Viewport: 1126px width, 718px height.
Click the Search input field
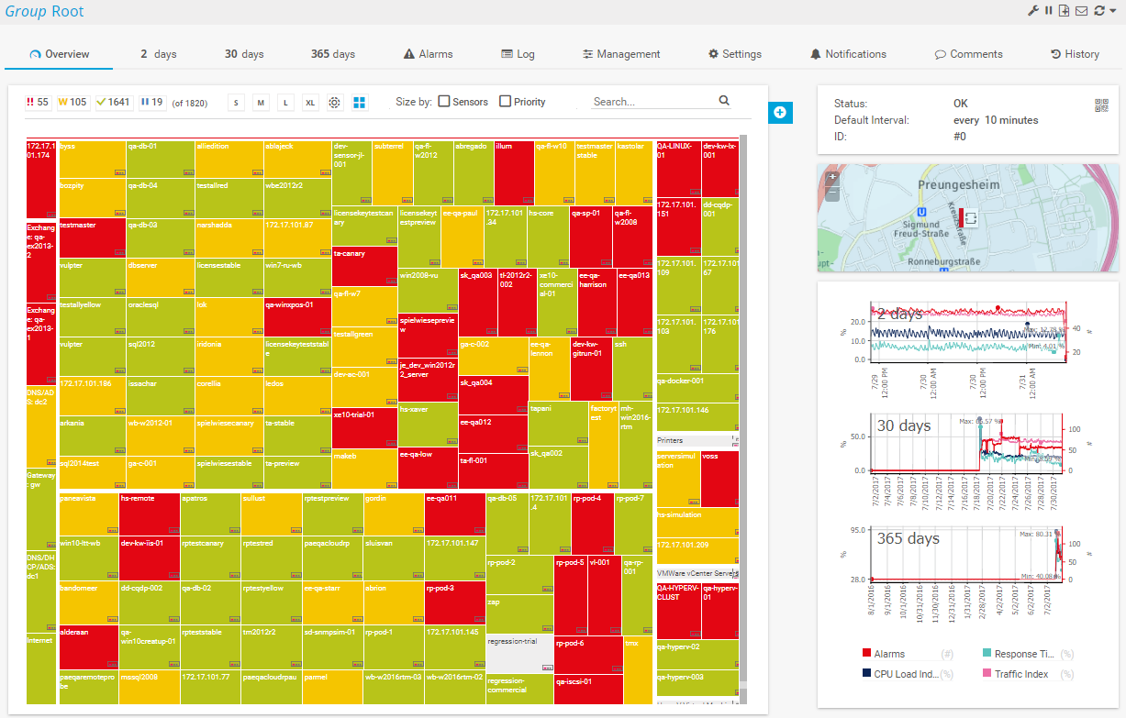coord(652,102)
